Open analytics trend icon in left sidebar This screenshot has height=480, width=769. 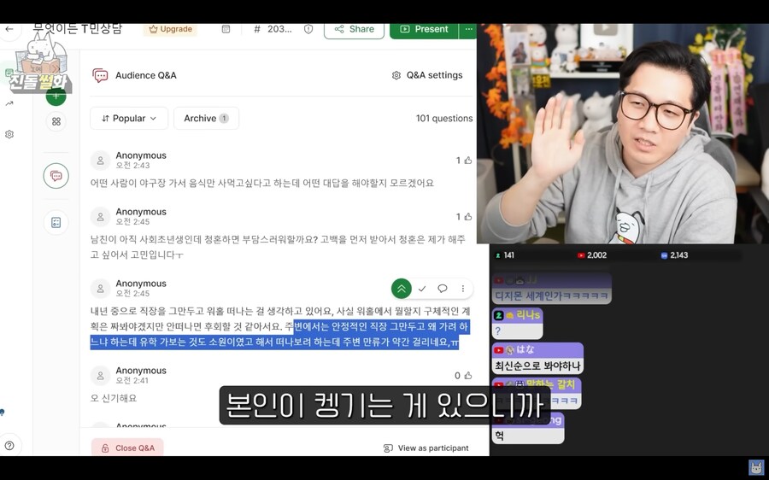click(9, 103)
